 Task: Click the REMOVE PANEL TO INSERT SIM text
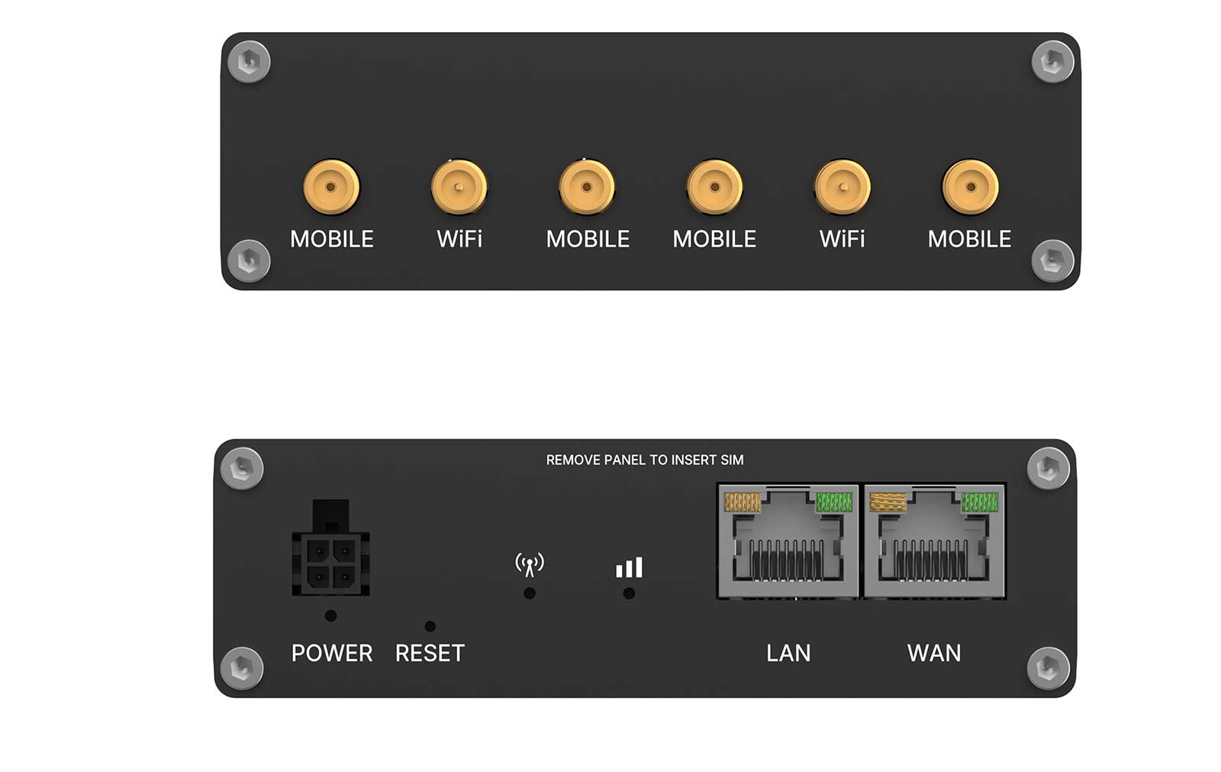coord(645,460)
